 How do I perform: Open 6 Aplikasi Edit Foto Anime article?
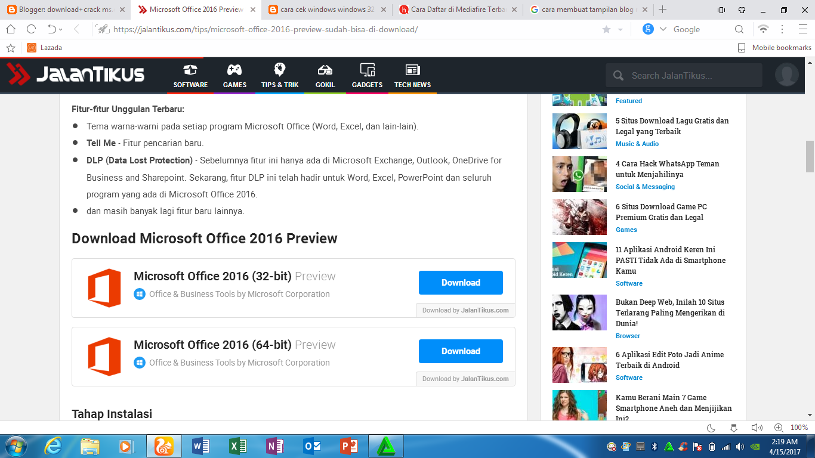coord(669,360)
